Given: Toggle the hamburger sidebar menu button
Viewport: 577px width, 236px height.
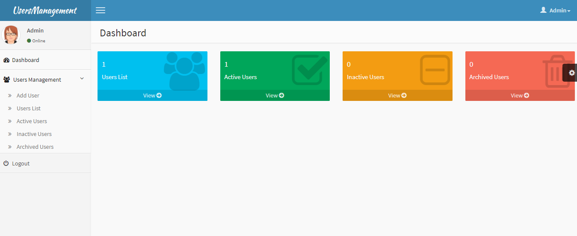Looking at the screenshot, I should 101,10.
